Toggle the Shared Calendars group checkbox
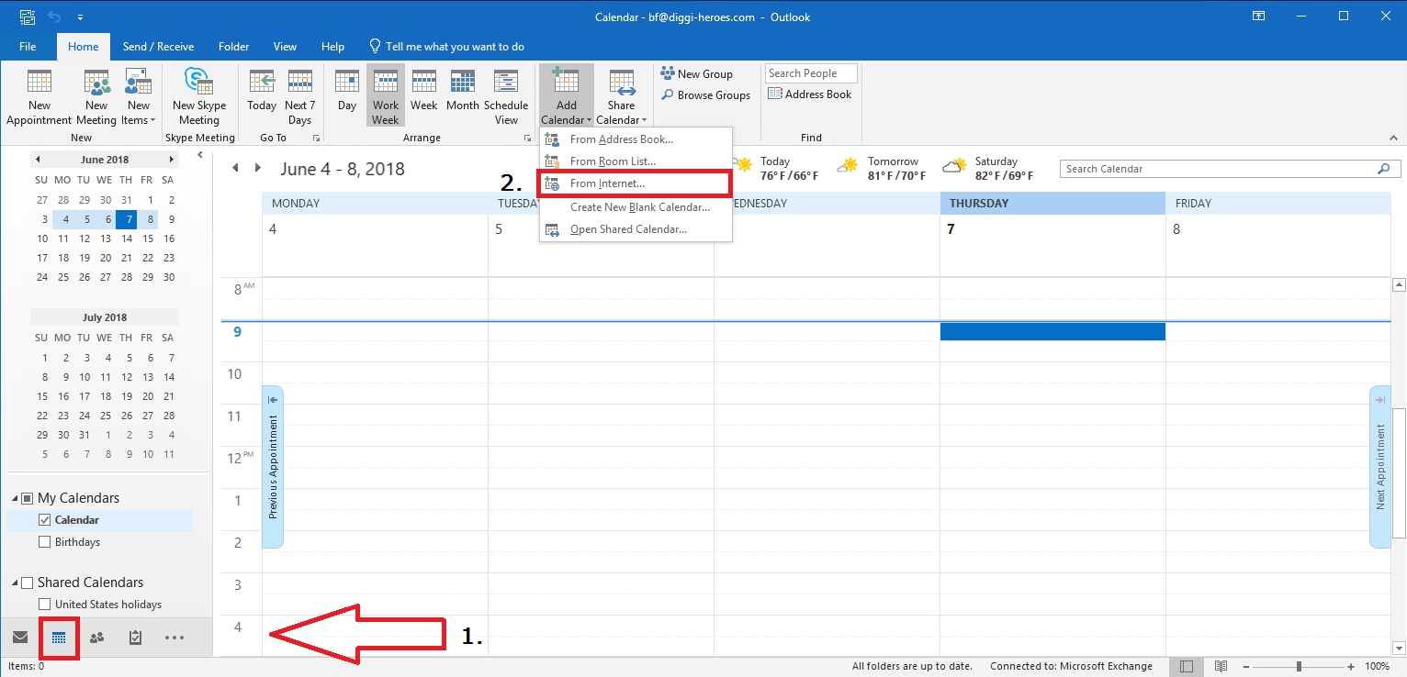 [x=28, y=583]
